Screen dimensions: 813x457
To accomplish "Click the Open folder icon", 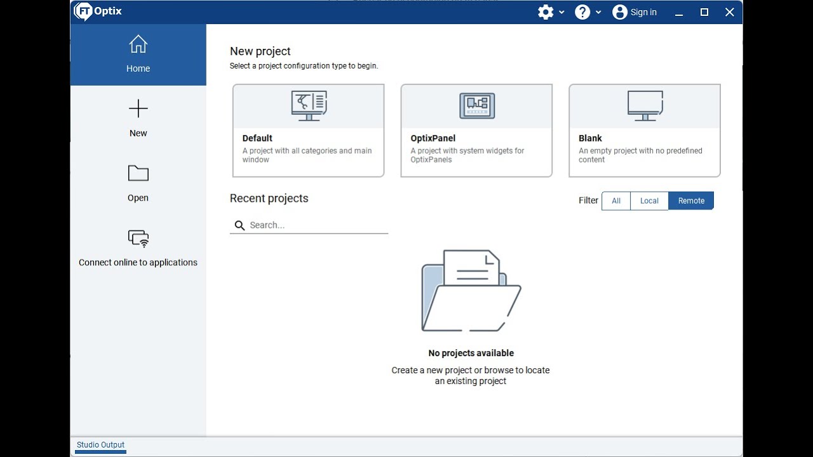I will point(138,173).
